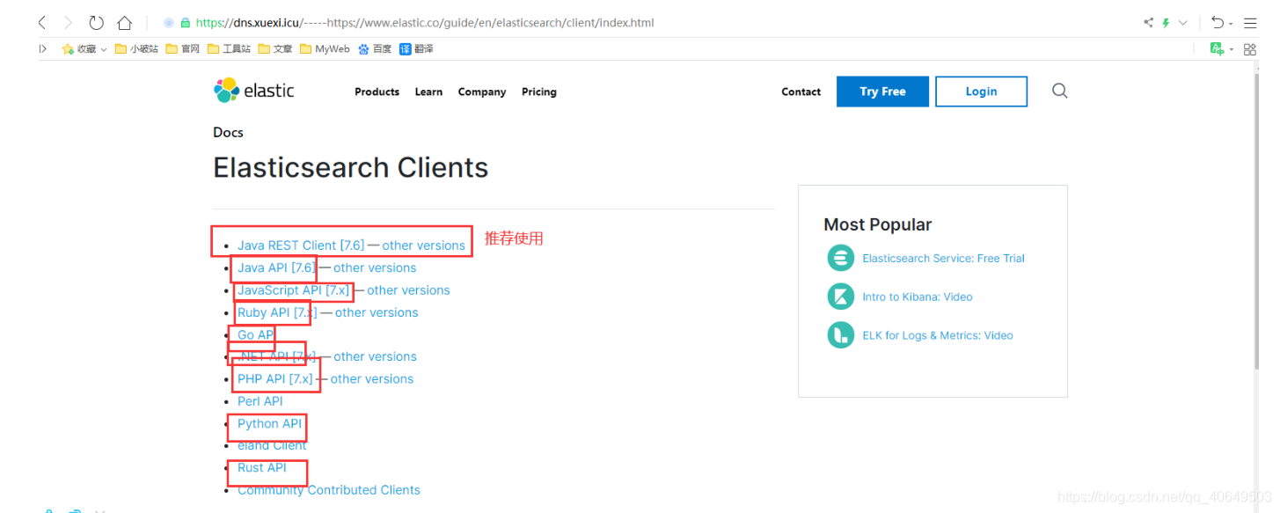Open the Python API link
The height and width of the screenshot is (513, 1280).
point(269,423)
